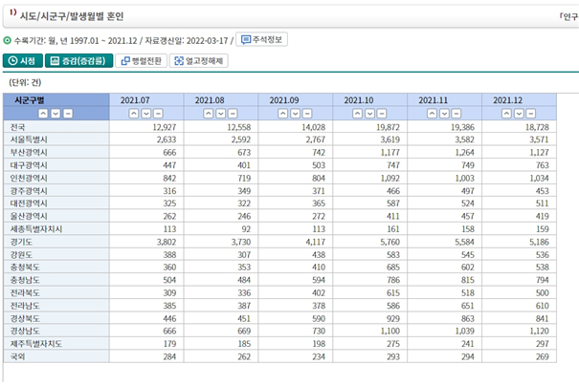Viewport: 579px width, 386px height.
Task: Click the 서울특별시 2021.12 value 3,571
Action: (539, 139)
